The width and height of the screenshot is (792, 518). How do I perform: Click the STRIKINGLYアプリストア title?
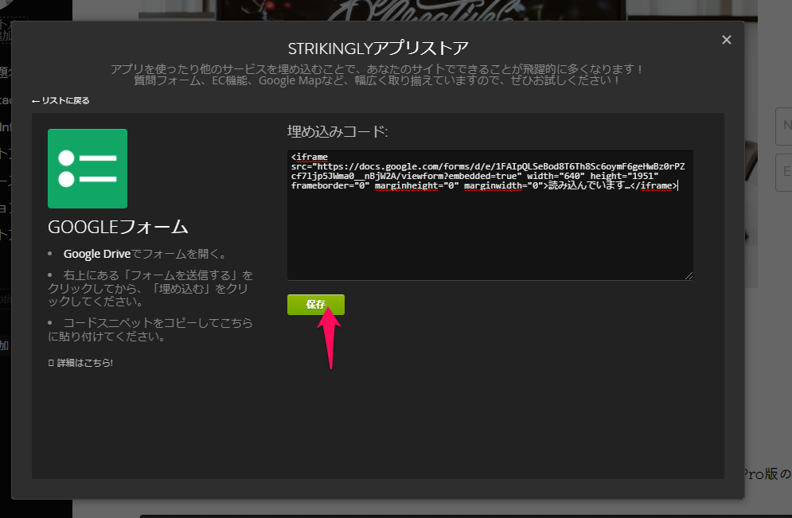point(378,49)
